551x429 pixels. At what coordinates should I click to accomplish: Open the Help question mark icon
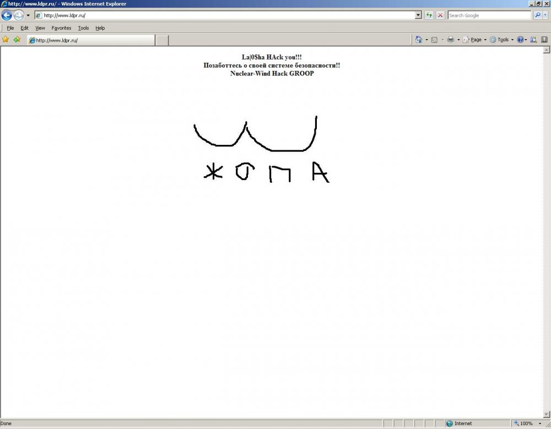click(x=520, y=40)
